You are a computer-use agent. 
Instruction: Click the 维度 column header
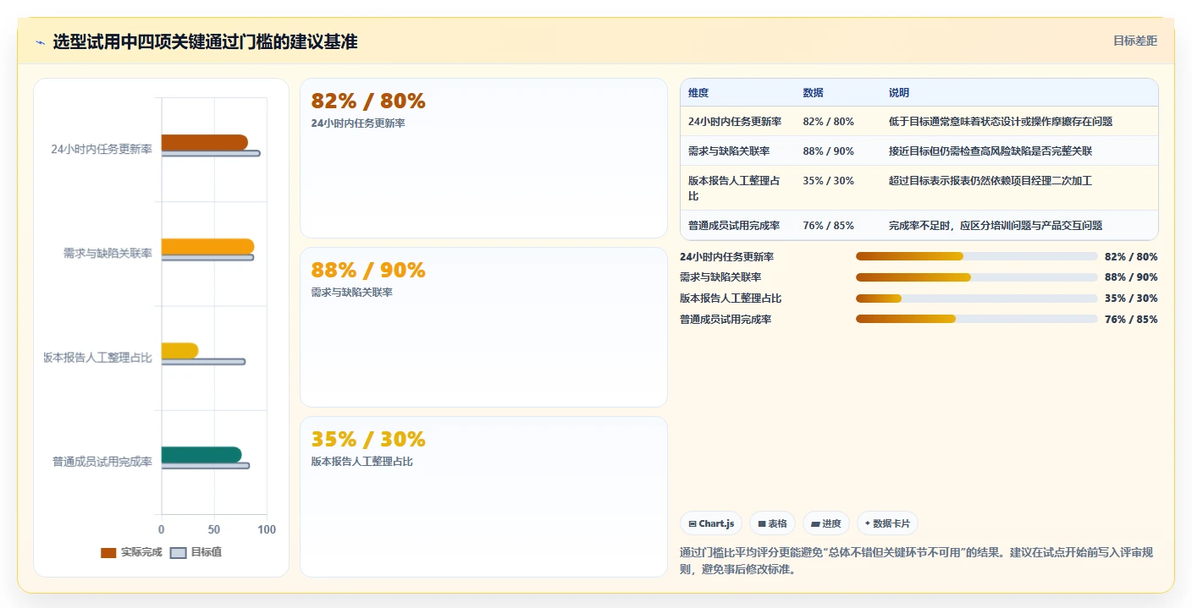698,93
